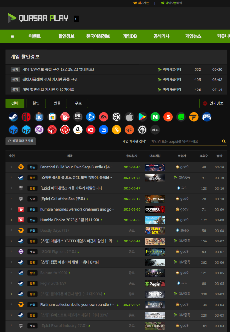Image resolution: width=230 pixels, height=332 pixels.
Task: Open notice 게임 할인정보 특별 규정
Action: tap(58, 69)
